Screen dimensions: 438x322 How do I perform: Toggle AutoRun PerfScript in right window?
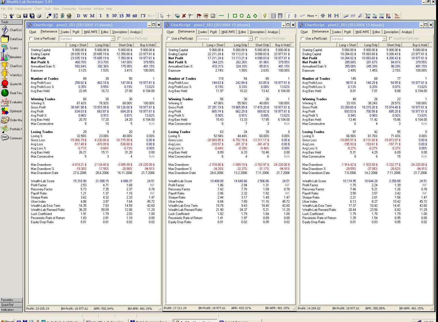point(391,39)
